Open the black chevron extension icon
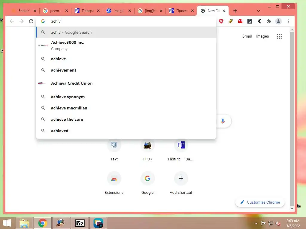306x229 pixels. coord(259,21)
